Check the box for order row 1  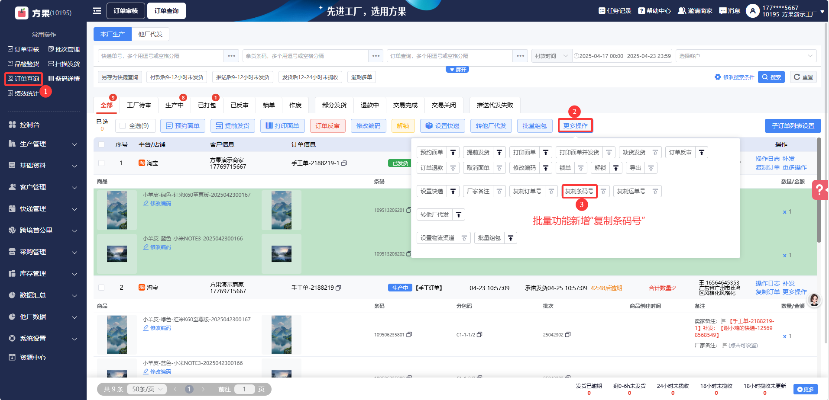coord(101,163)
